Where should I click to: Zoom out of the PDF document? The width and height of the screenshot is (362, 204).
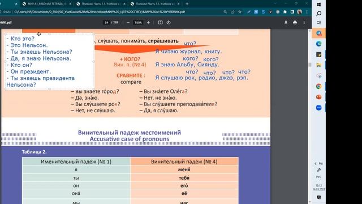pos(128,23)
